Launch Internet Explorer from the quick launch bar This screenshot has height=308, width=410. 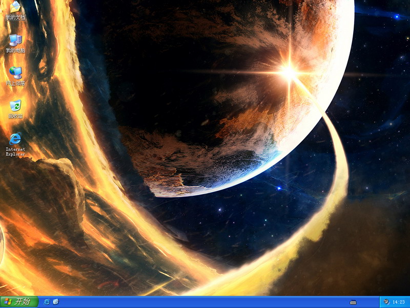(47, 302)
